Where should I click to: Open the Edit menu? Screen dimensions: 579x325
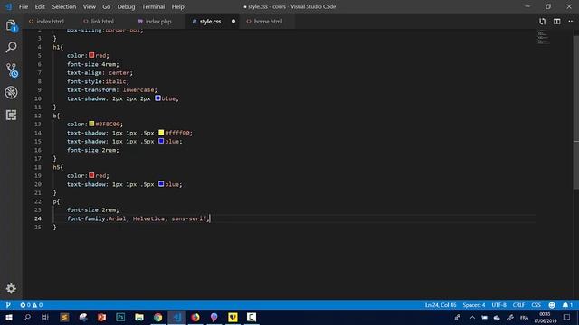click(40, 6)
